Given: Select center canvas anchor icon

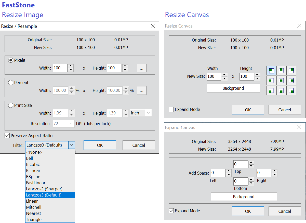Looking at the screenshot, I should pos(281,81).
